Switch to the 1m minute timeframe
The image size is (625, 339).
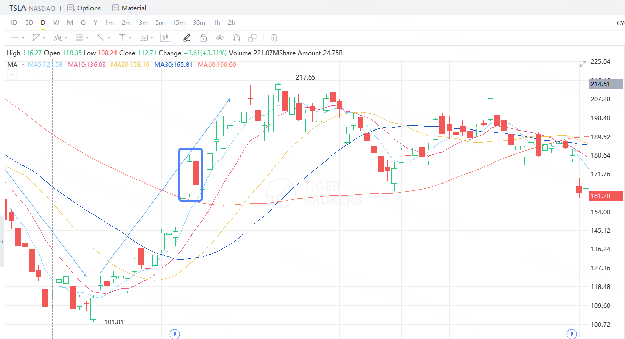tap(109, 23)
